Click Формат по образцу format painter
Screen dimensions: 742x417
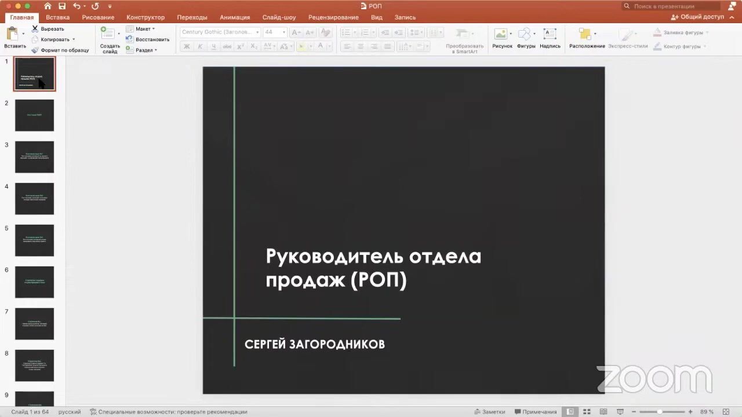[x=60, y=50]
